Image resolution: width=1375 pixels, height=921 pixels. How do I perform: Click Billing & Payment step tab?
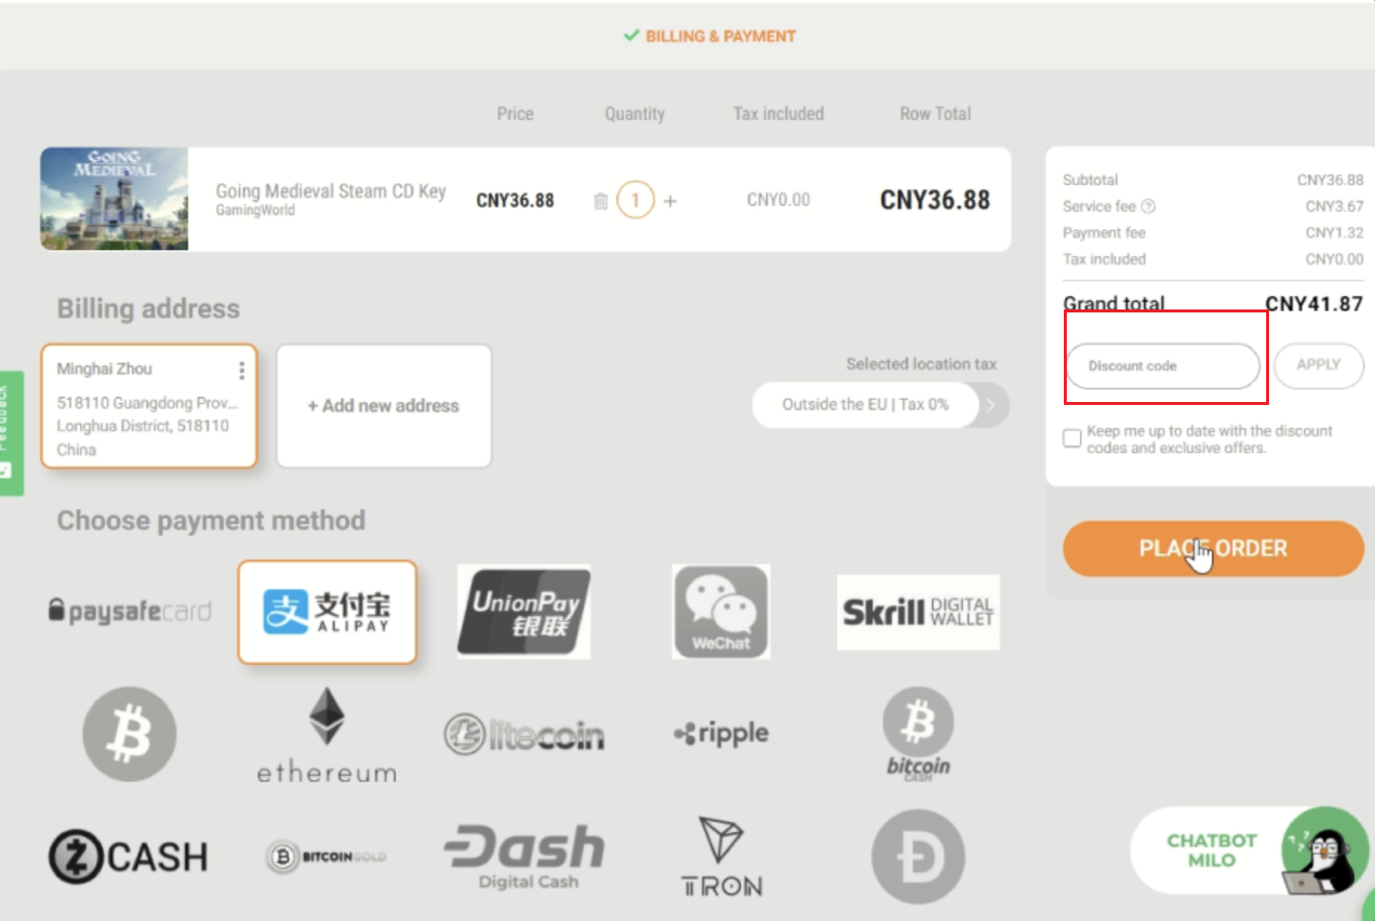710,36
